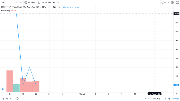Click the cloud icon at the chart's bottom left
Screen dimensions: 180x101
point(3,89)
